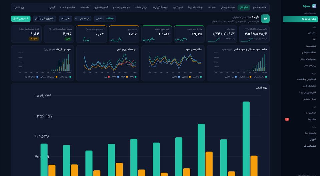
Task: Open تنظیمات و تم in the sidebar
Action: point(300,146)
